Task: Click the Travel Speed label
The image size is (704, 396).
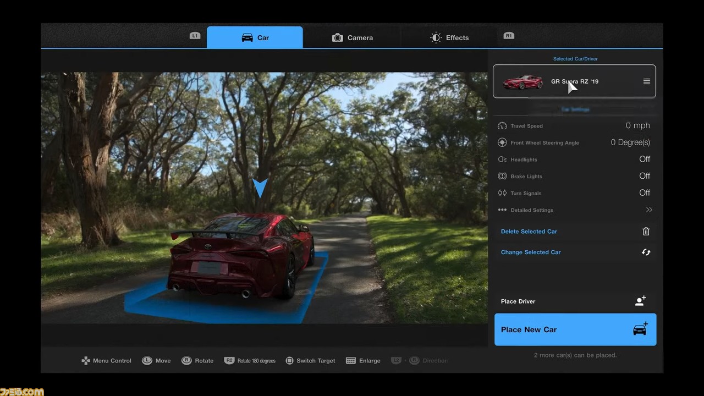Action: pos(526,126)
